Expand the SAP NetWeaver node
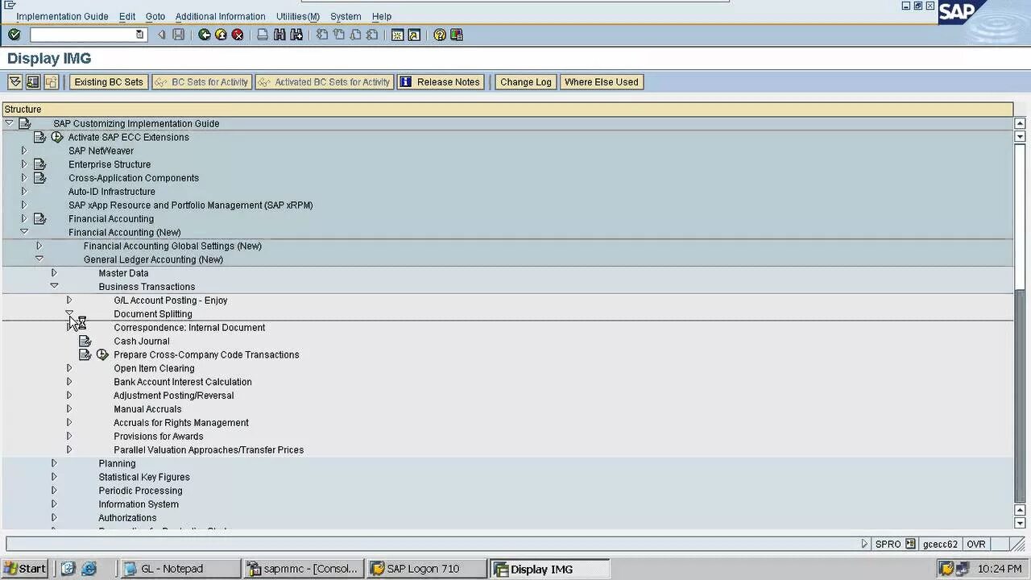The width and height of the screenshot is (1031, 580). [23, 151]
